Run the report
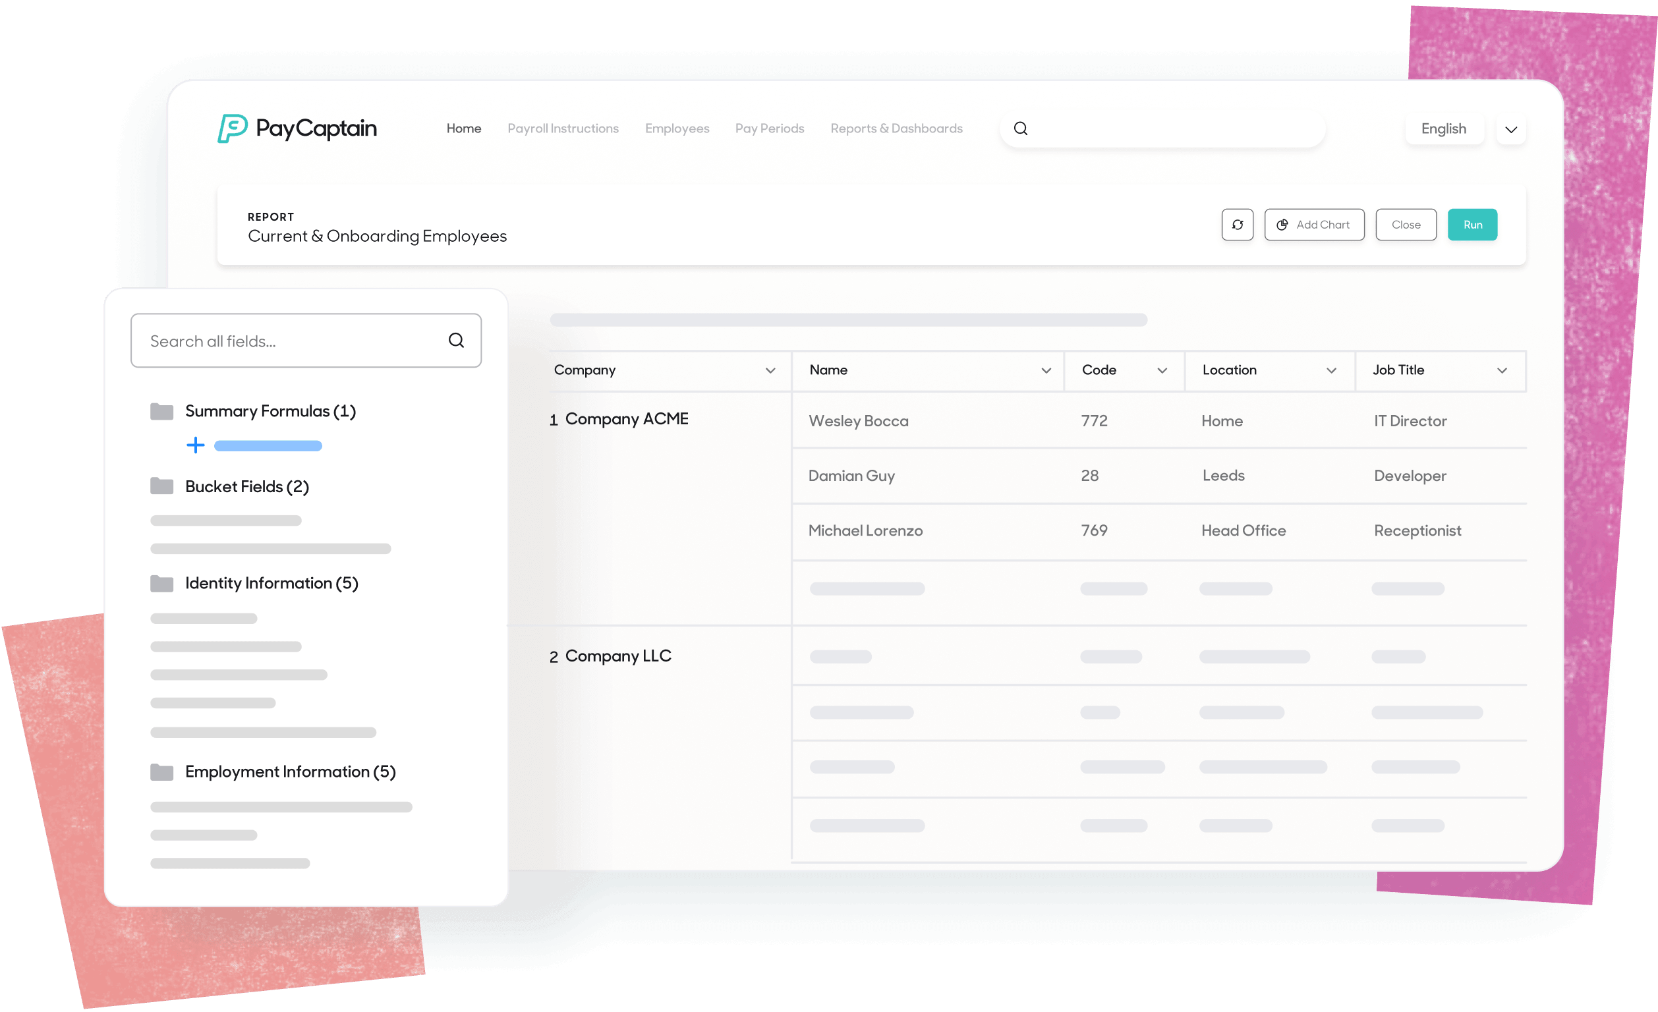 coord(1472,225)
